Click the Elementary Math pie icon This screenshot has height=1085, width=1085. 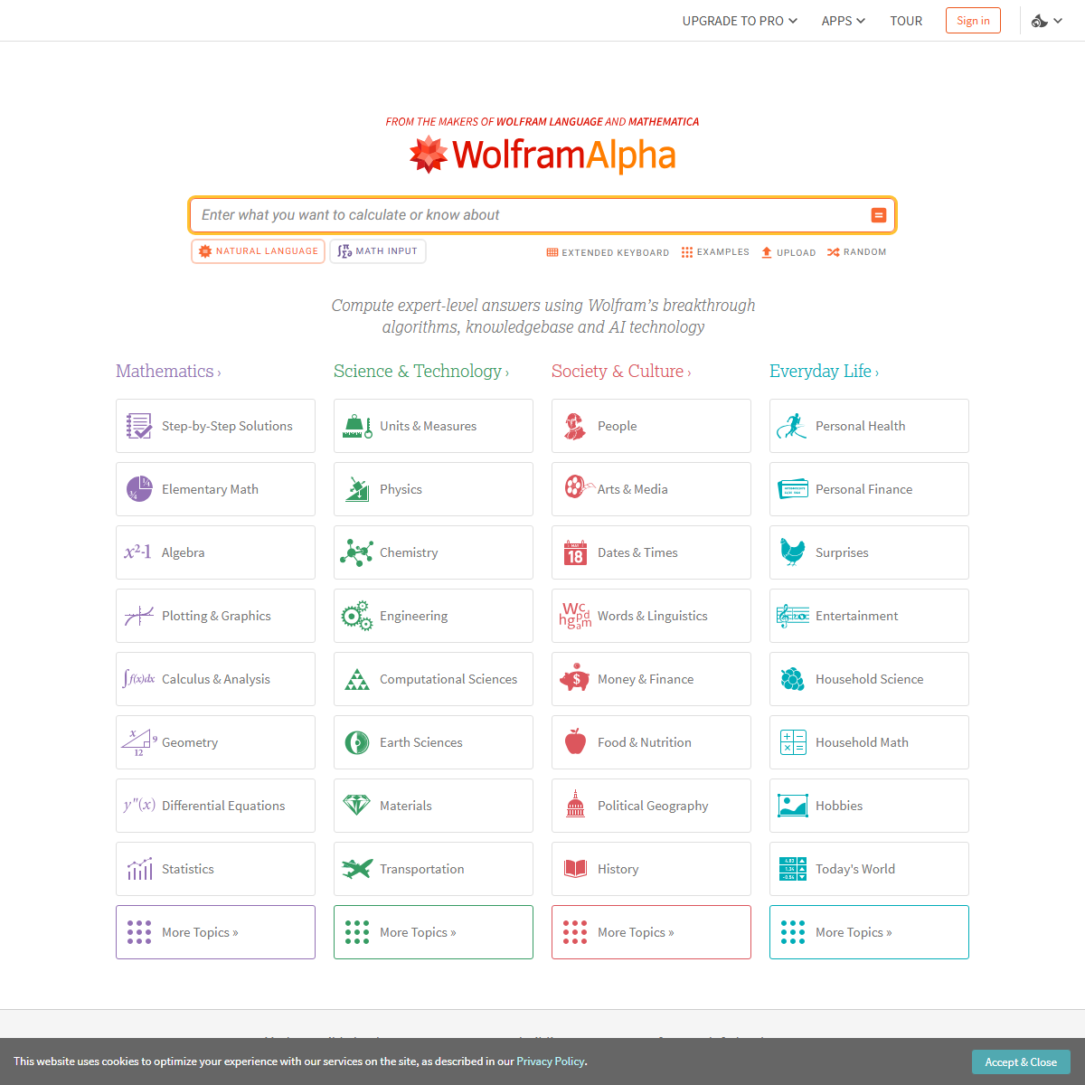click(139, 489)
